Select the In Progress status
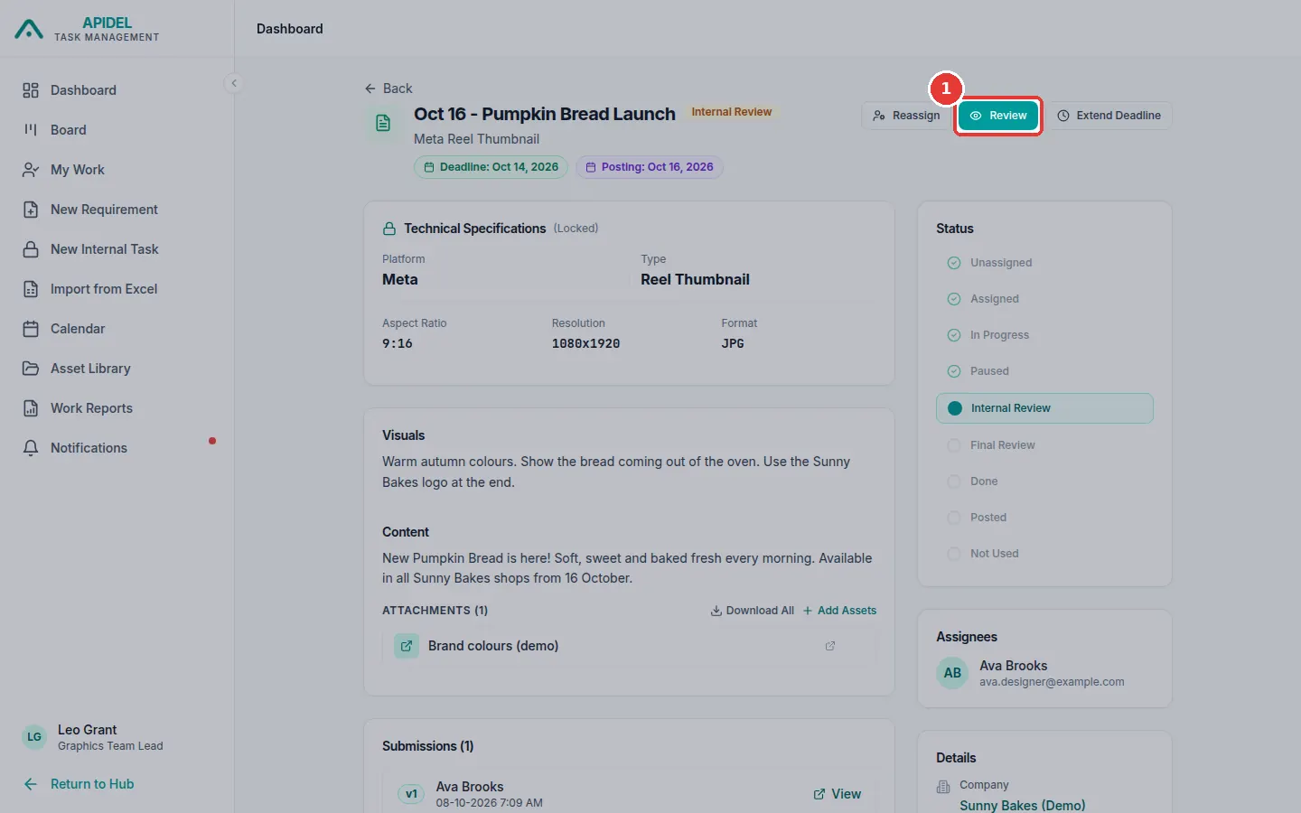This screenshot has height=813, width=1301. click(1044, 335)
